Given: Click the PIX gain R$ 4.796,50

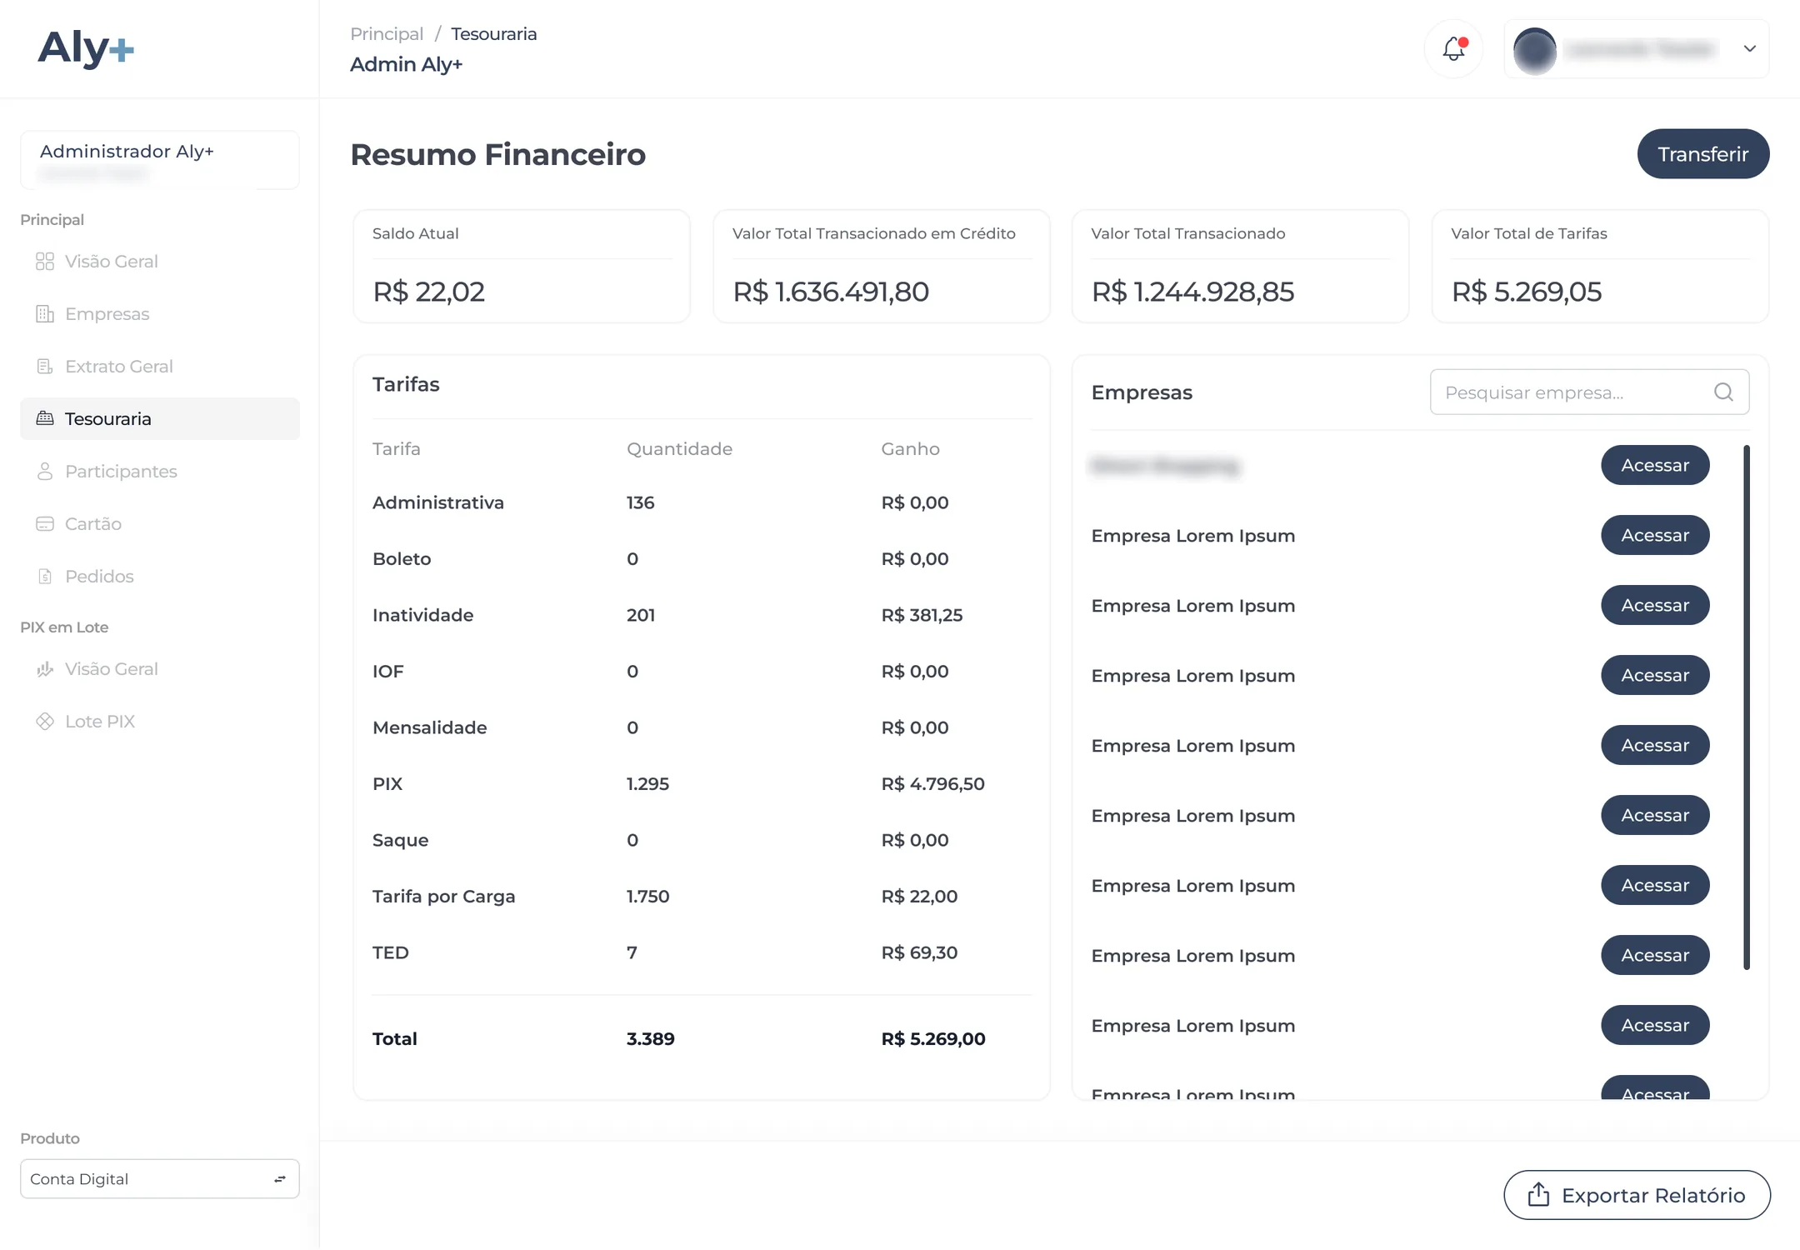Looking at the screenshot, I should (932, 784).
